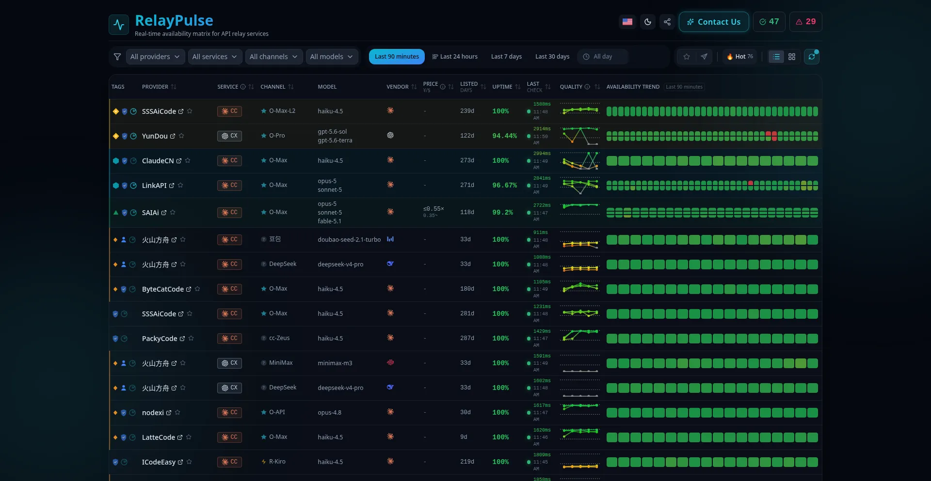Click SAIAi availability trend bar

click(712, 213)
